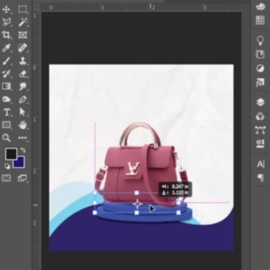Select the Eyedropper tool
Viewport: 270px width, 270px height.
tap(6, 48)
